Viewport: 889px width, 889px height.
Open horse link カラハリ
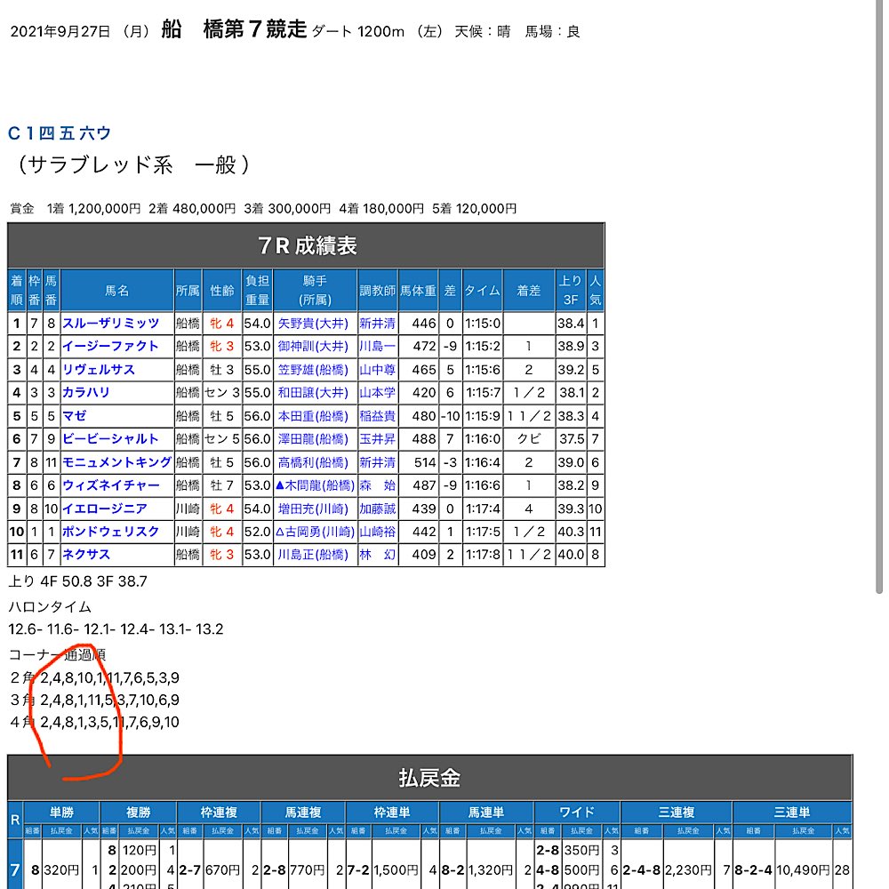[x=86, y=392]
